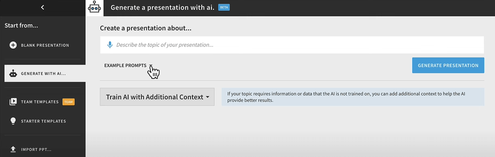Expand the Example Prompts dropdown

tap(128, 66)
